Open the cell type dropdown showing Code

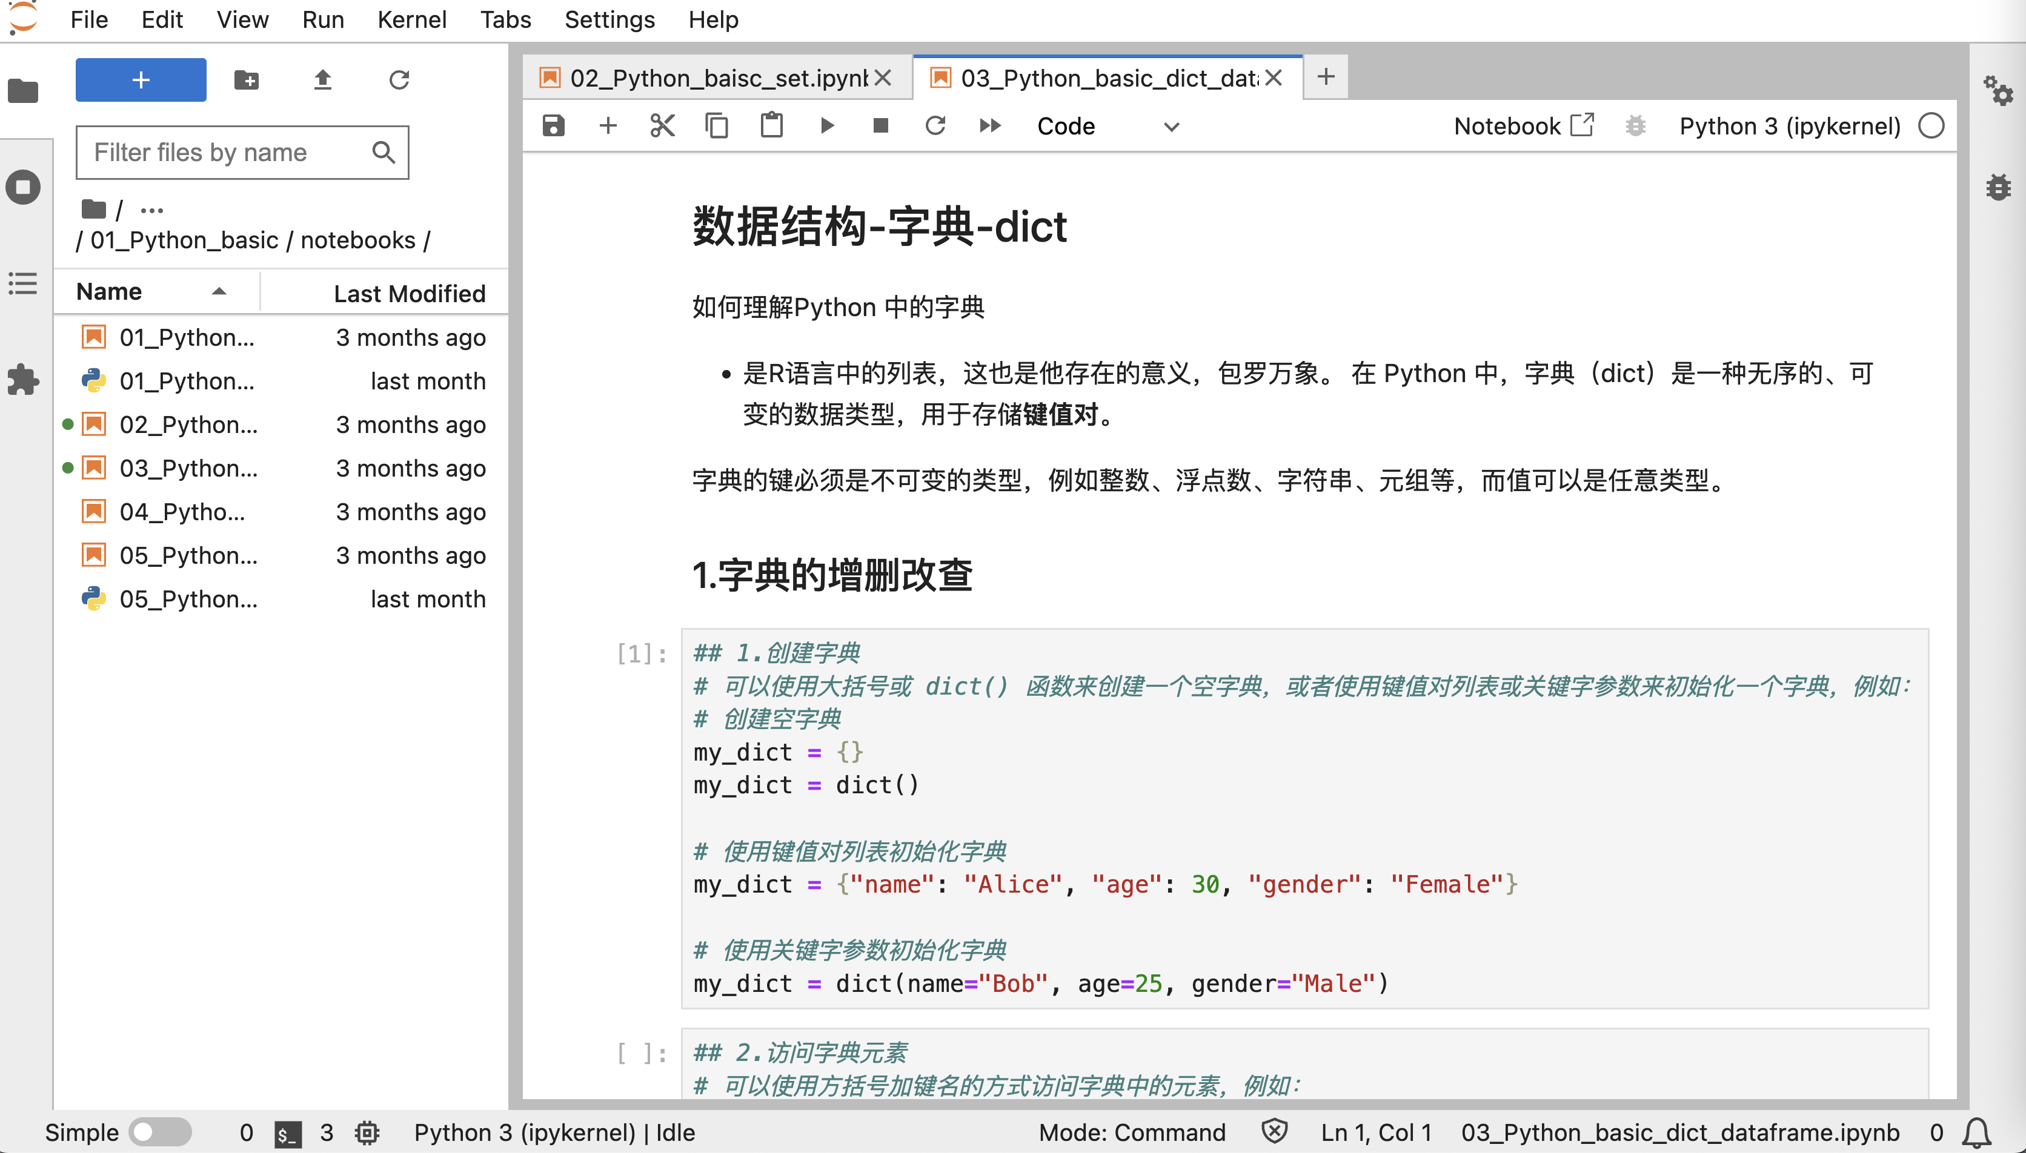pyautogui.click(x=1108, y=125)
